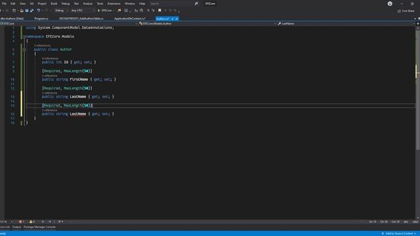Click the navigate forward arrow in editor footer
420x236 pixels.
click(x=50, y=222)
